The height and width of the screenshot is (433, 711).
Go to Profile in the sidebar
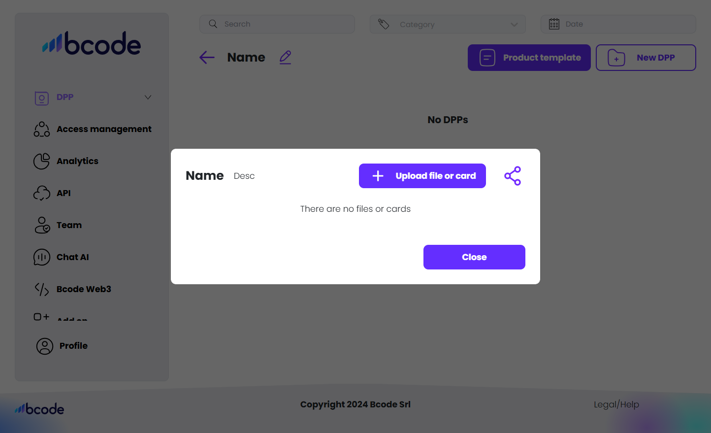tap(73, 346)
